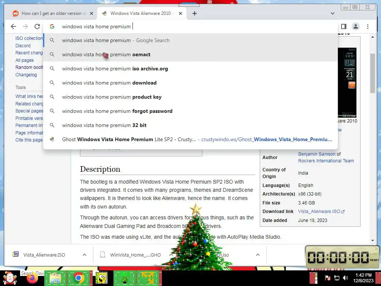Open the Action Center flag tray icon

pyautogui.click(x=327, y=278)
